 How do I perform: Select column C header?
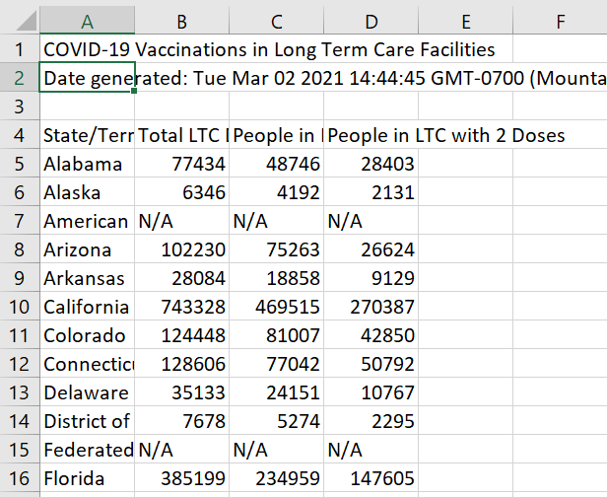[277, 21]
